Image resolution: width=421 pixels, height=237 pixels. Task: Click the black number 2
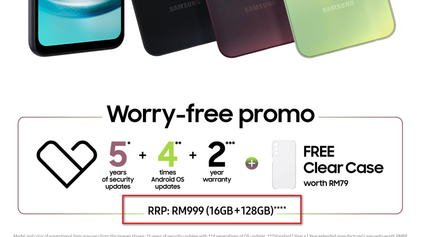217,154
